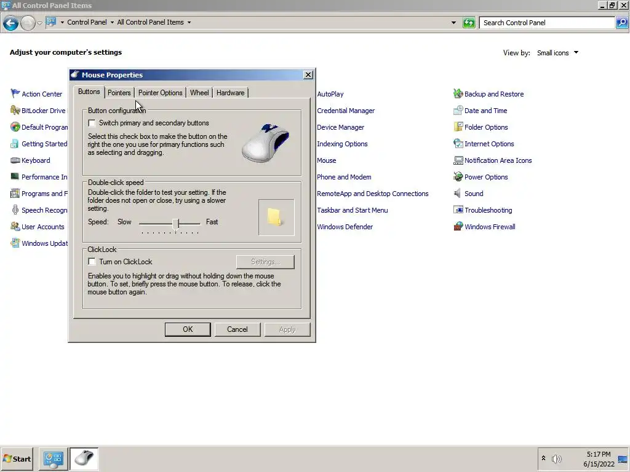Open the Mouse link in Control Panel
This screenshot has width=630, height=472.
pyautogui.click(x=326, y=160)
